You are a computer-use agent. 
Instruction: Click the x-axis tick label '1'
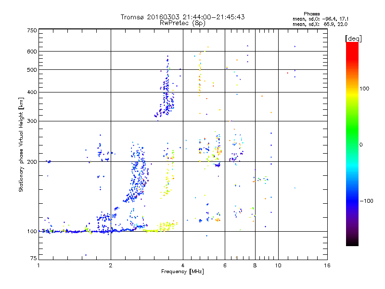tap(38, 265)
